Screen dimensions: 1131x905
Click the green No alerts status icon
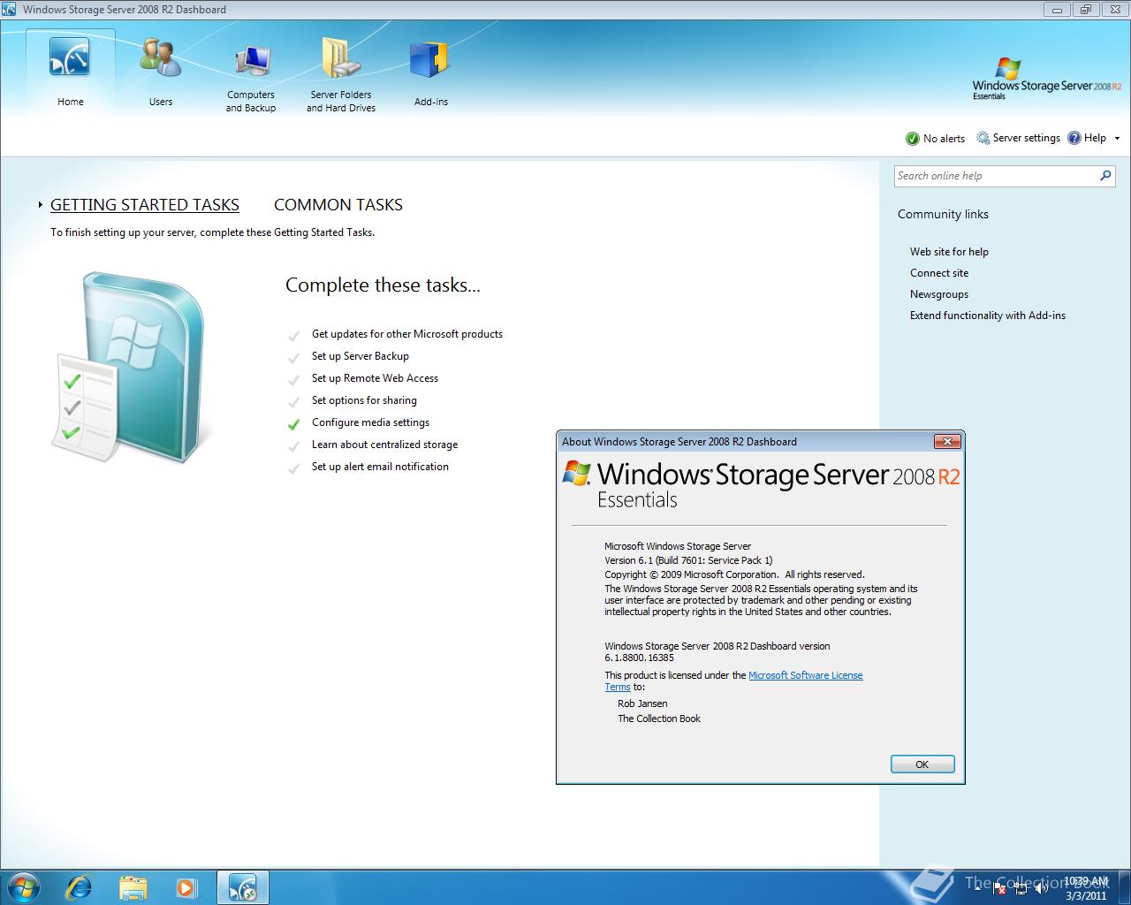(913, 139)
